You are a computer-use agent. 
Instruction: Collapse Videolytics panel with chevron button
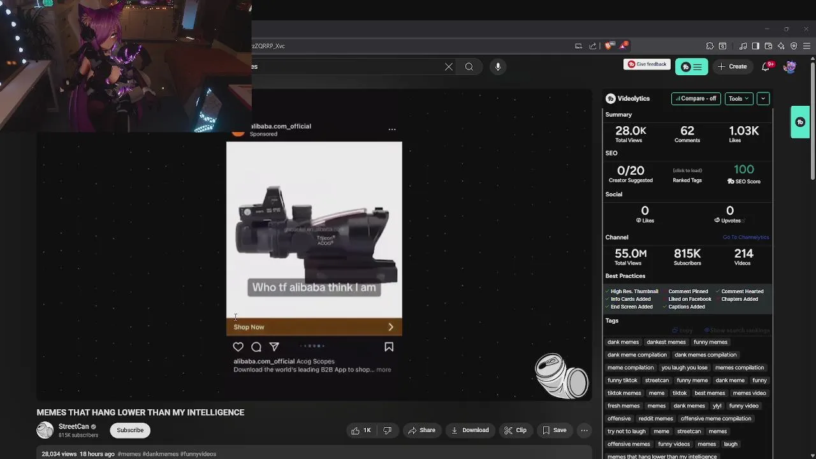click(763, 99)
